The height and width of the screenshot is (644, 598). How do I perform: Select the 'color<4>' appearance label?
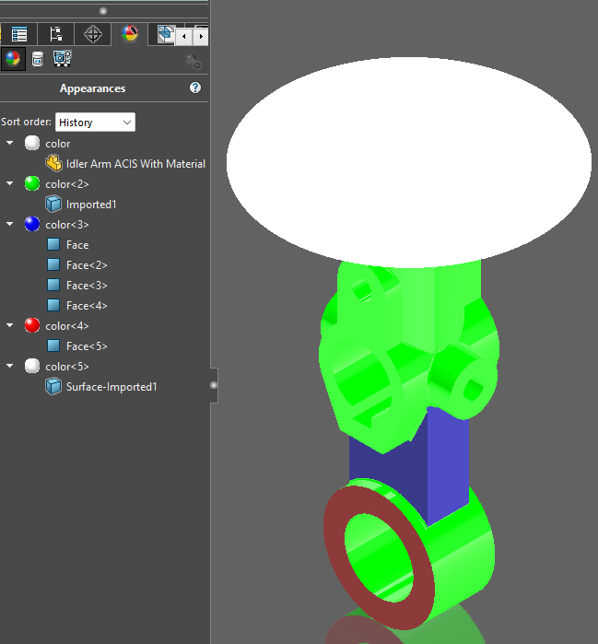[67, 326]
